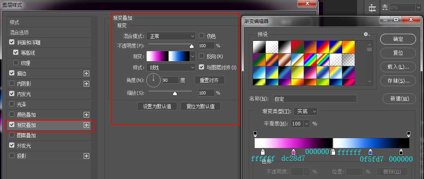424x179 pixels.
Task: Toggle the 反向 reverse checkbox
Action: pos(202,56)
